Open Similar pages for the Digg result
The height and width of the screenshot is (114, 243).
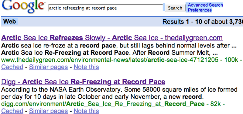point(48,111)
